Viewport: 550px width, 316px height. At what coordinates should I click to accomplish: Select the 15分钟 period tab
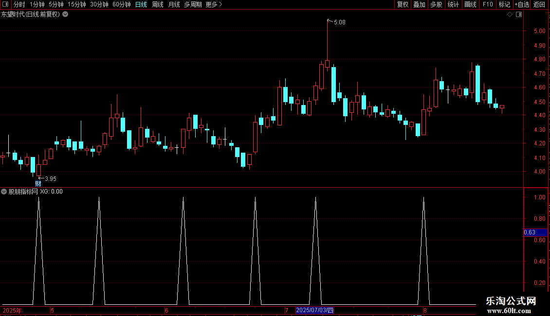coord(76,4)
